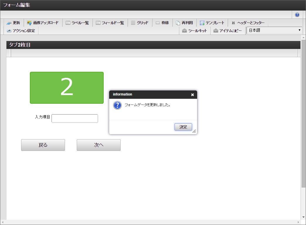The width and height of the screenshot is (306, 225).
Task: Click the blue help question mark icon
Action: 297,15
